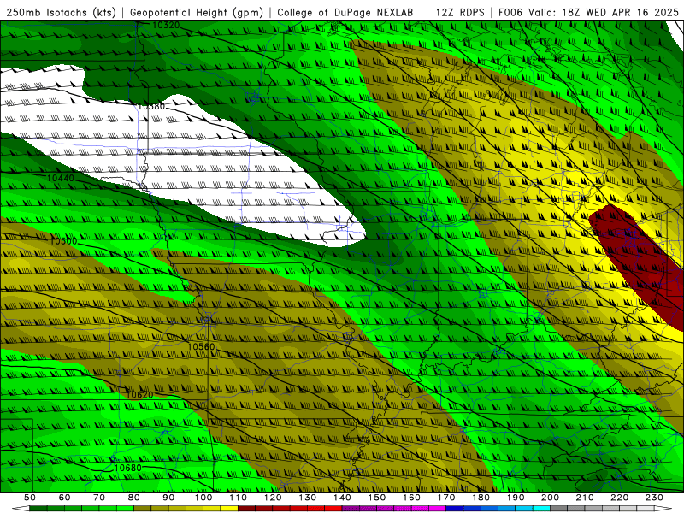This screenshot has width=684, height=513.
Task: Click the 10320 height contour label
Action: 166,26
